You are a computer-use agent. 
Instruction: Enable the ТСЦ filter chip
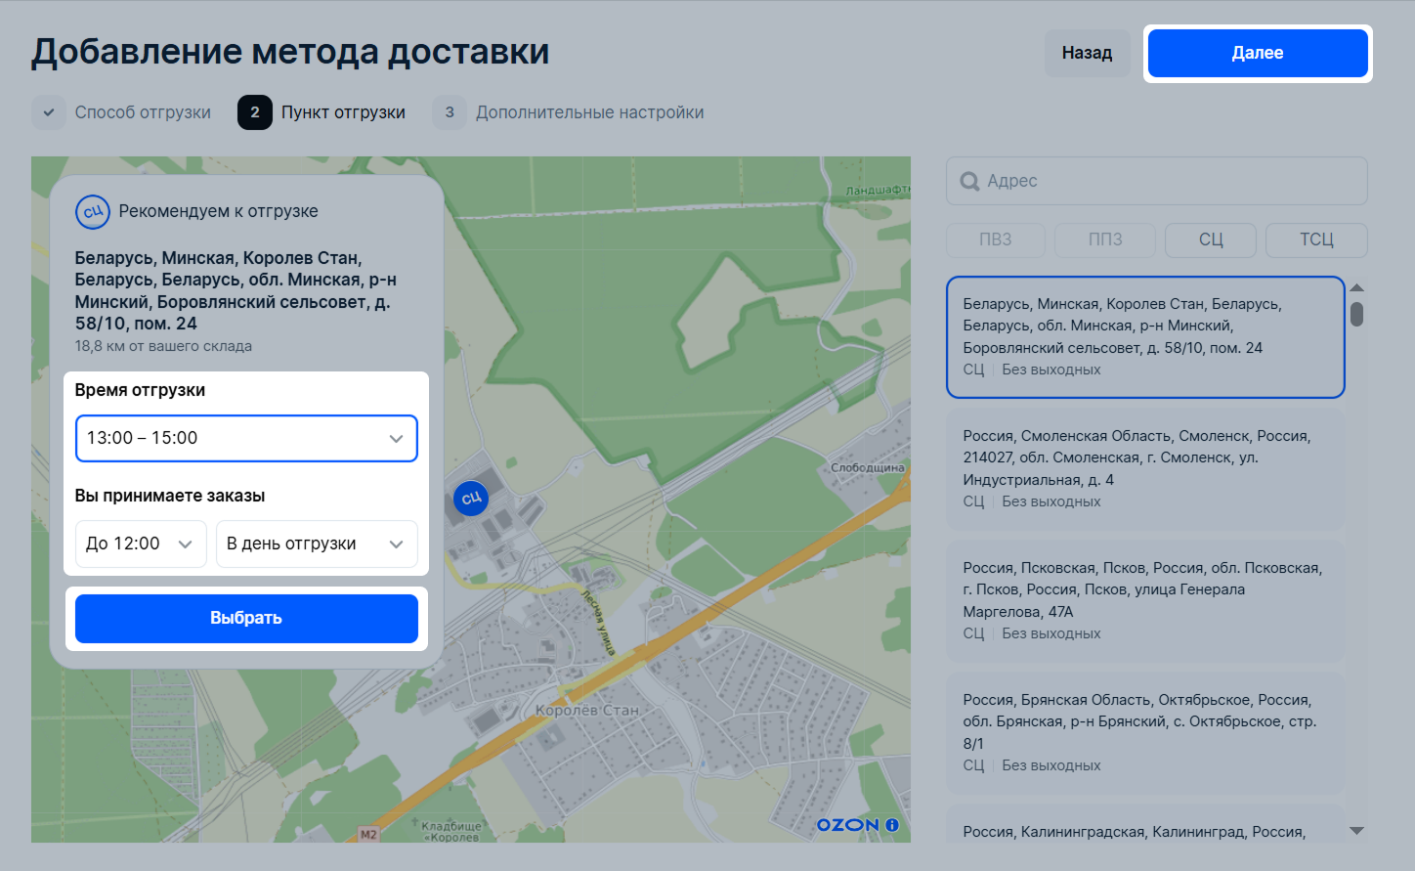tap(1315, 240)
